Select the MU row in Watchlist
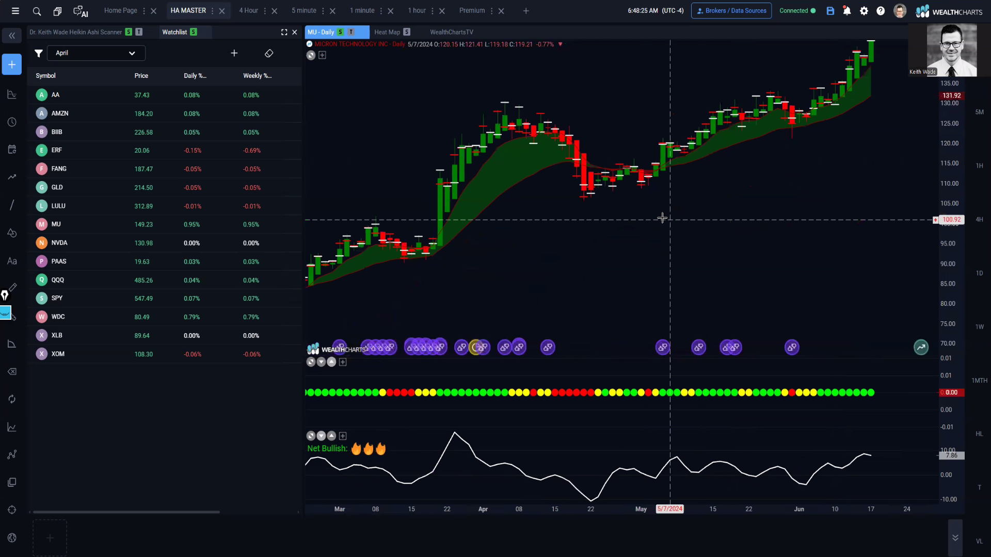The width and height of the screenshot is (991, 557). click(x=164, y=224)
